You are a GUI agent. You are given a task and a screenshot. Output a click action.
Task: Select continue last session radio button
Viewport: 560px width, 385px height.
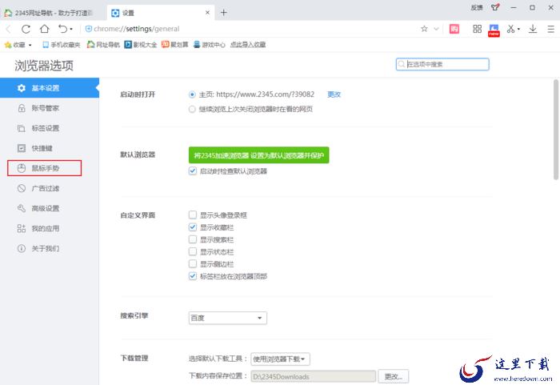click(x=192, y=110)
